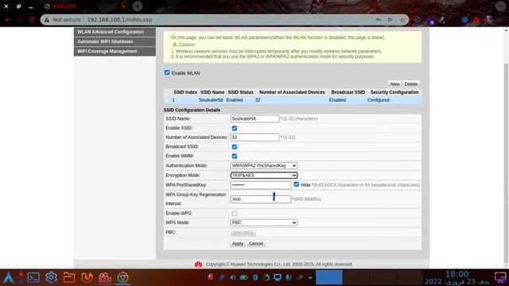Expand hidden system tray icons
Screen dimensions: 509x286
(x=310, y=277)
